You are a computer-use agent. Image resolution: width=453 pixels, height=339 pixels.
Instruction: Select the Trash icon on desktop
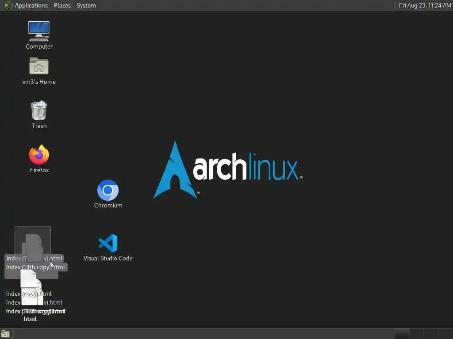39,110
